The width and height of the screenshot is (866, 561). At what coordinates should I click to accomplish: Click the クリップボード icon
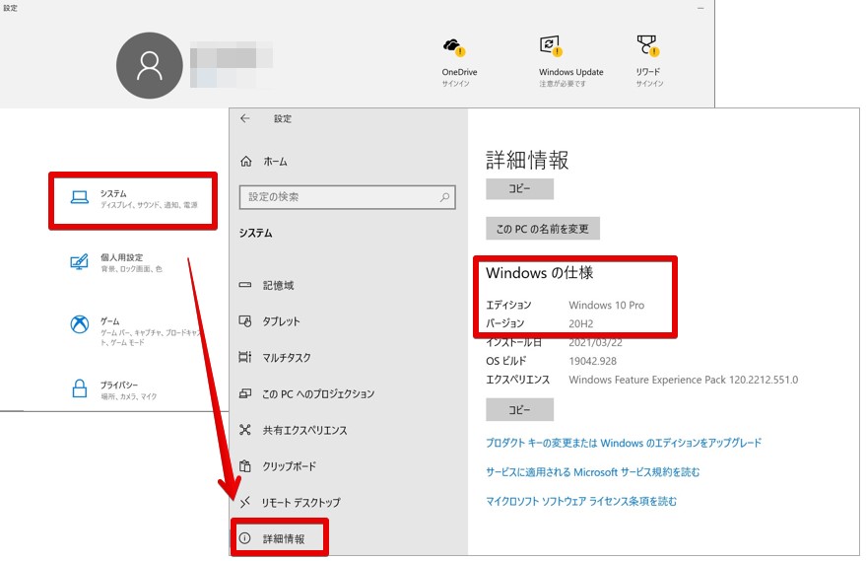tap(244, 466)
